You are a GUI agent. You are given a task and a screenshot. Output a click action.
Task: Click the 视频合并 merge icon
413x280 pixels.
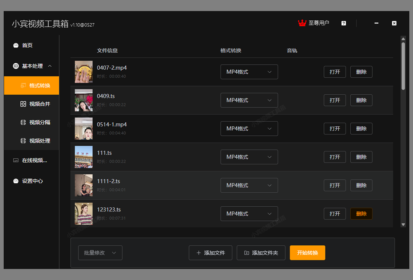pyautogui.click(x=23, y=104)
